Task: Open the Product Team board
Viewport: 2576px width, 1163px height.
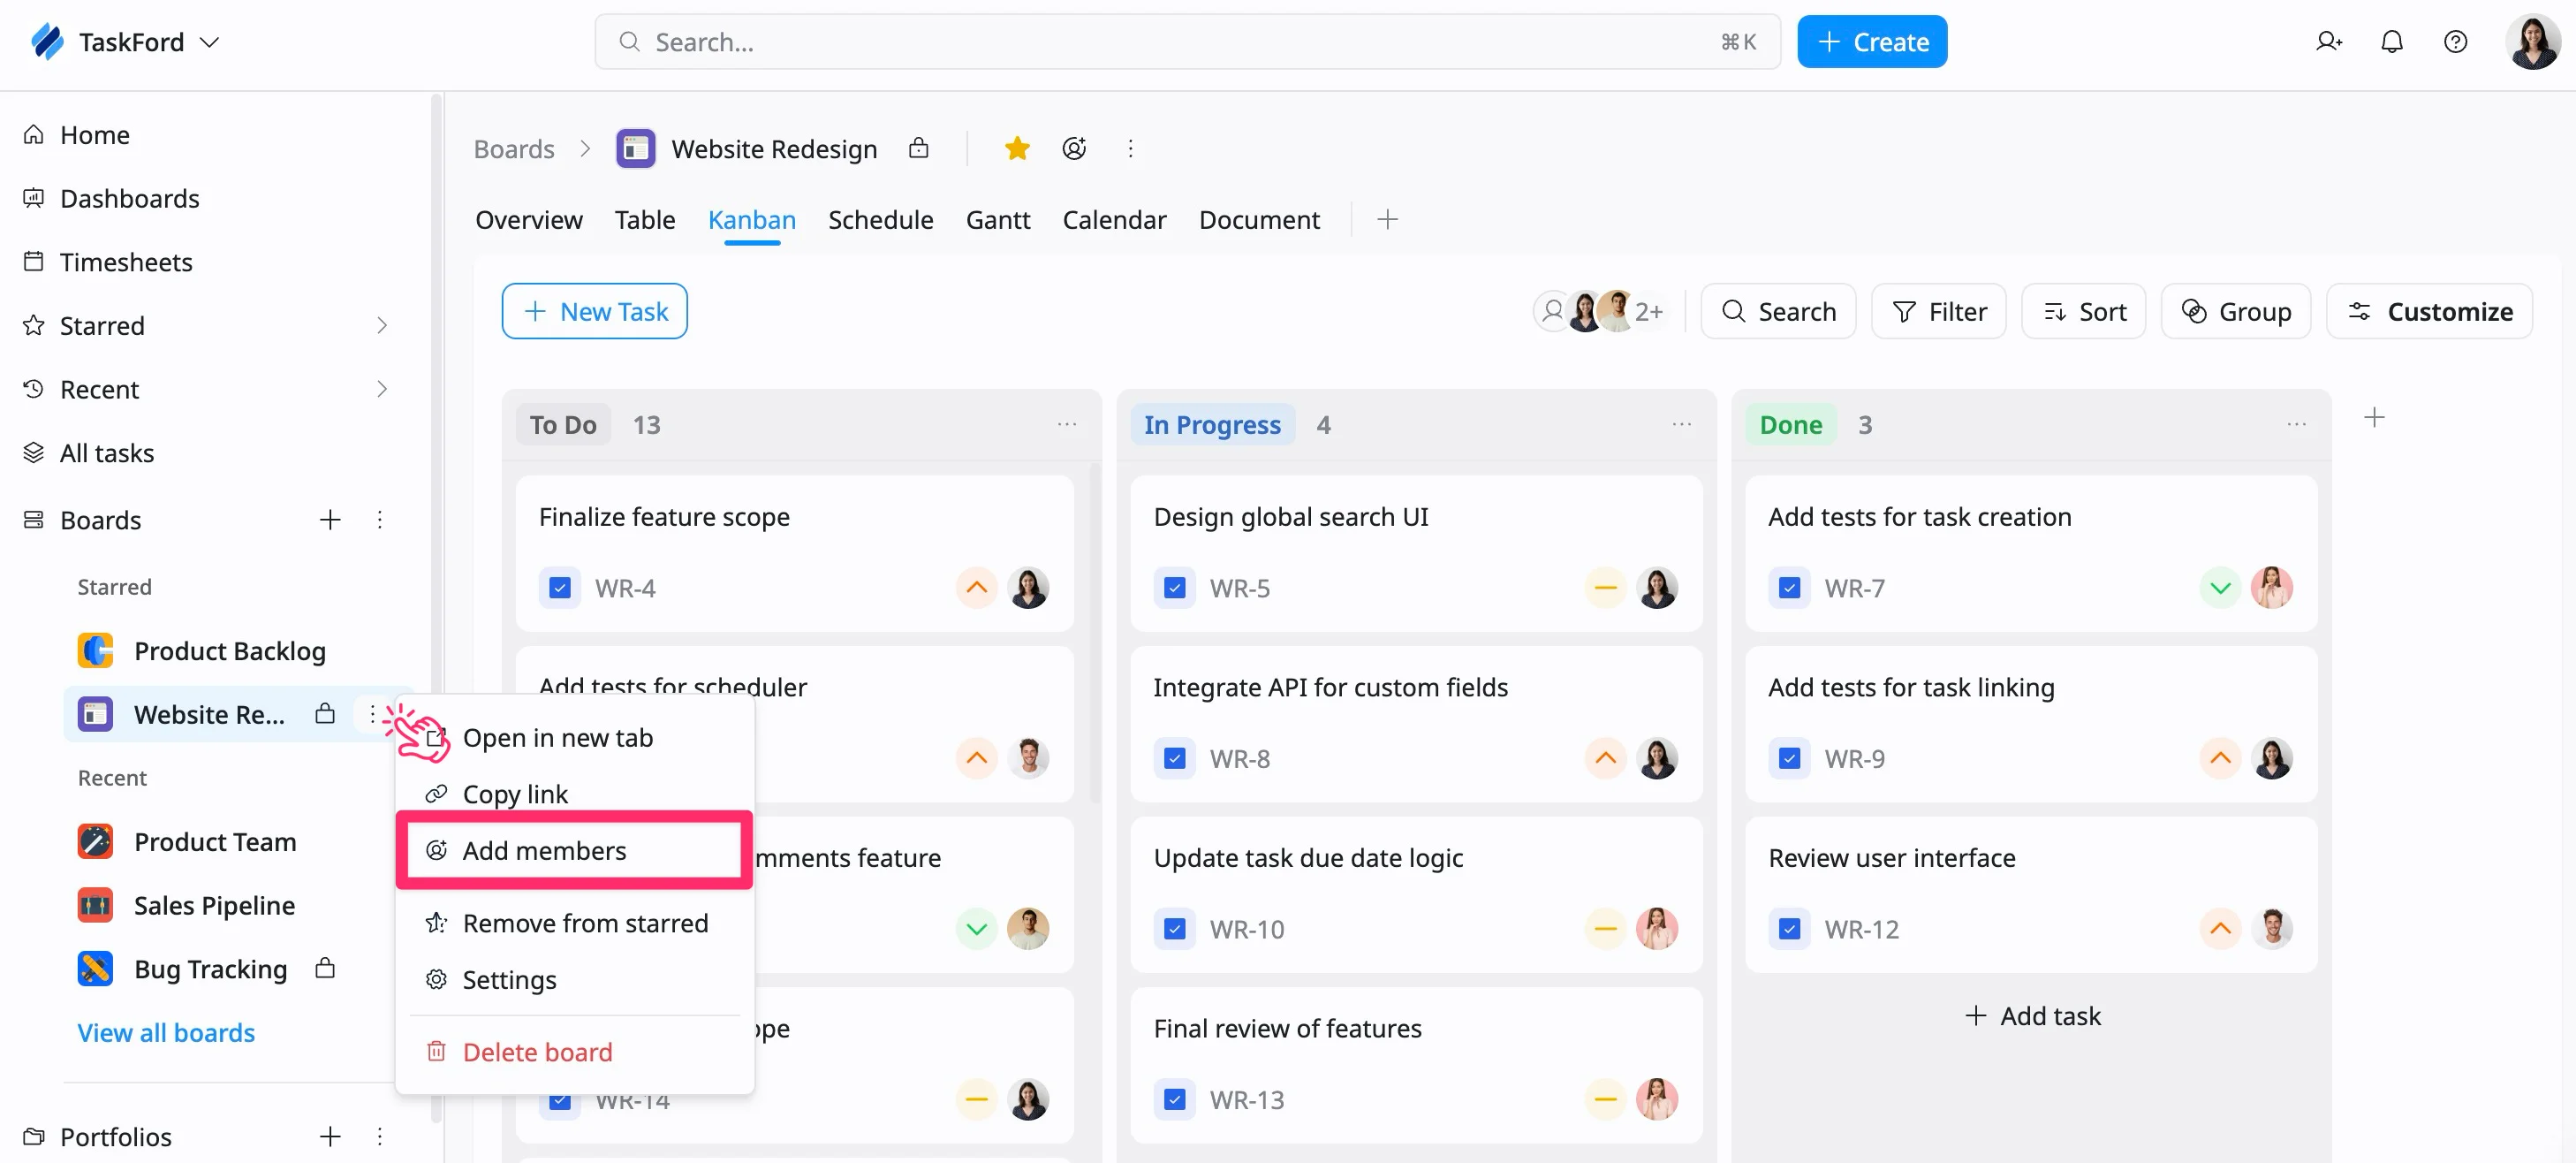Action: click(215, 841)
